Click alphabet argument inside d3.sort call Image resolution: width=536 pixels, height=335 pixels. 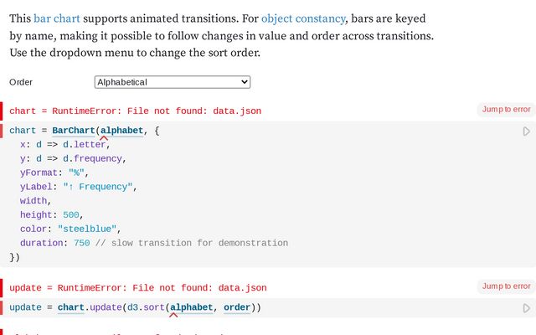191,307
